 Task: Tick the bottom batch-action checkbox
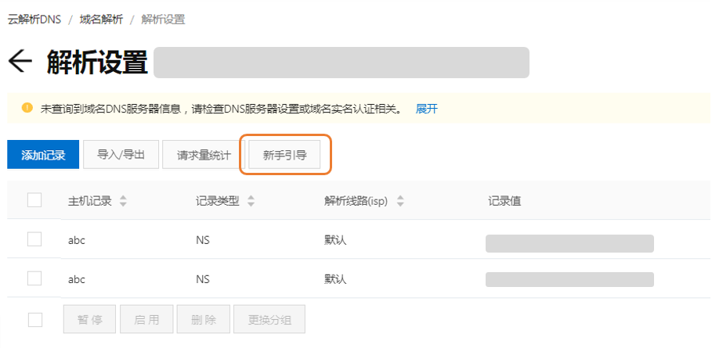click(34, 319)
